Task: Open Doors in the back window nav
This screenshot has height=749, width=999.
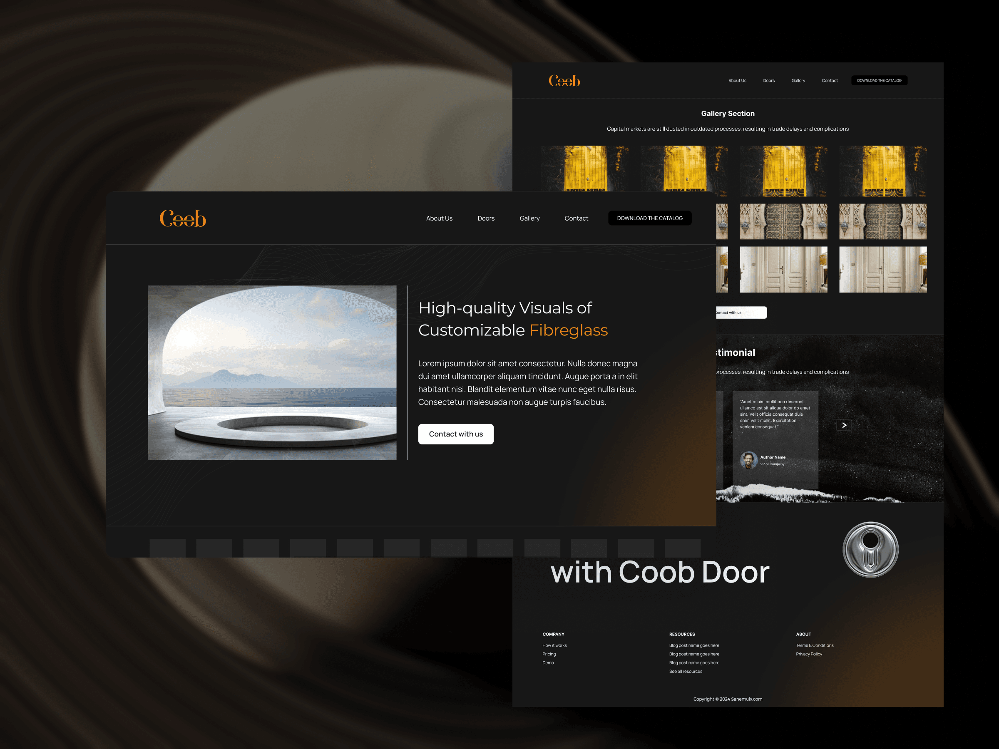Action: coord(769,80)
